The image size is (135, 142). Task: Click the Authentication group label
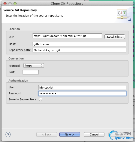tap(18, 81)
